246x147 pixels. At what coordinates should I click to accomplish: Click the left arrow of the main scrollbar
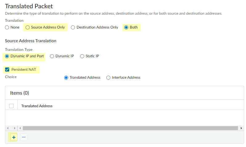click(x=20, y=128)
